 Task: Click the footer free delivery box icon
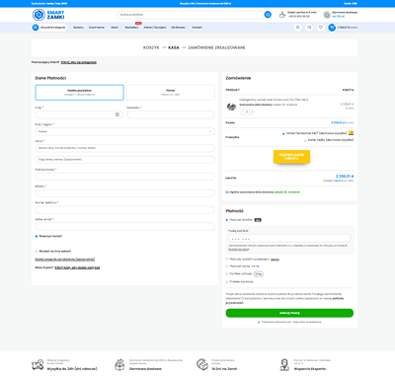pos(119,364)
